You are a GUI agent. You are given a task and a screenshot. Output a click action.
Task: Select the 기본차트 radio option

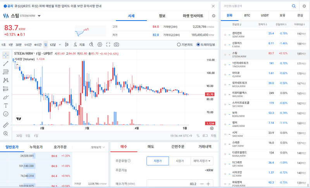(185, 45)
